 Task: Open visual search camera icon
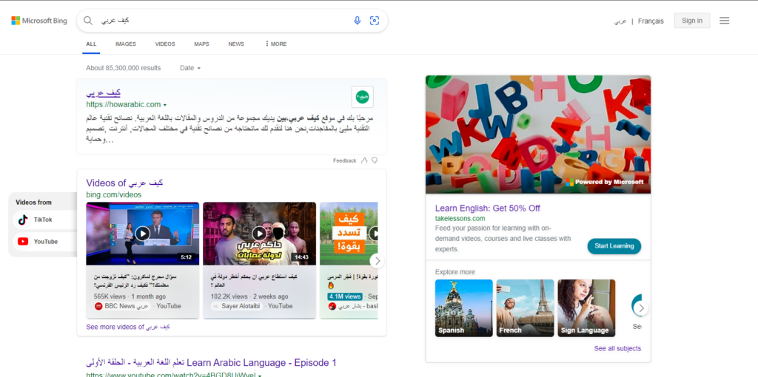tap(374, 21)
